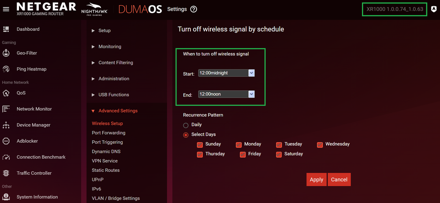
Task: Select the Daily recurrence radio button
Action: click(x=186, y=125)
